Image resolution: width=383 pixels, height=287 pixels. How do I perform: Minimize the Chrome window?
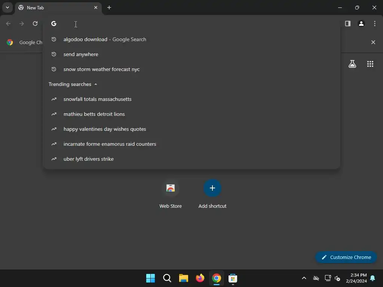click(x=340, y=7)
